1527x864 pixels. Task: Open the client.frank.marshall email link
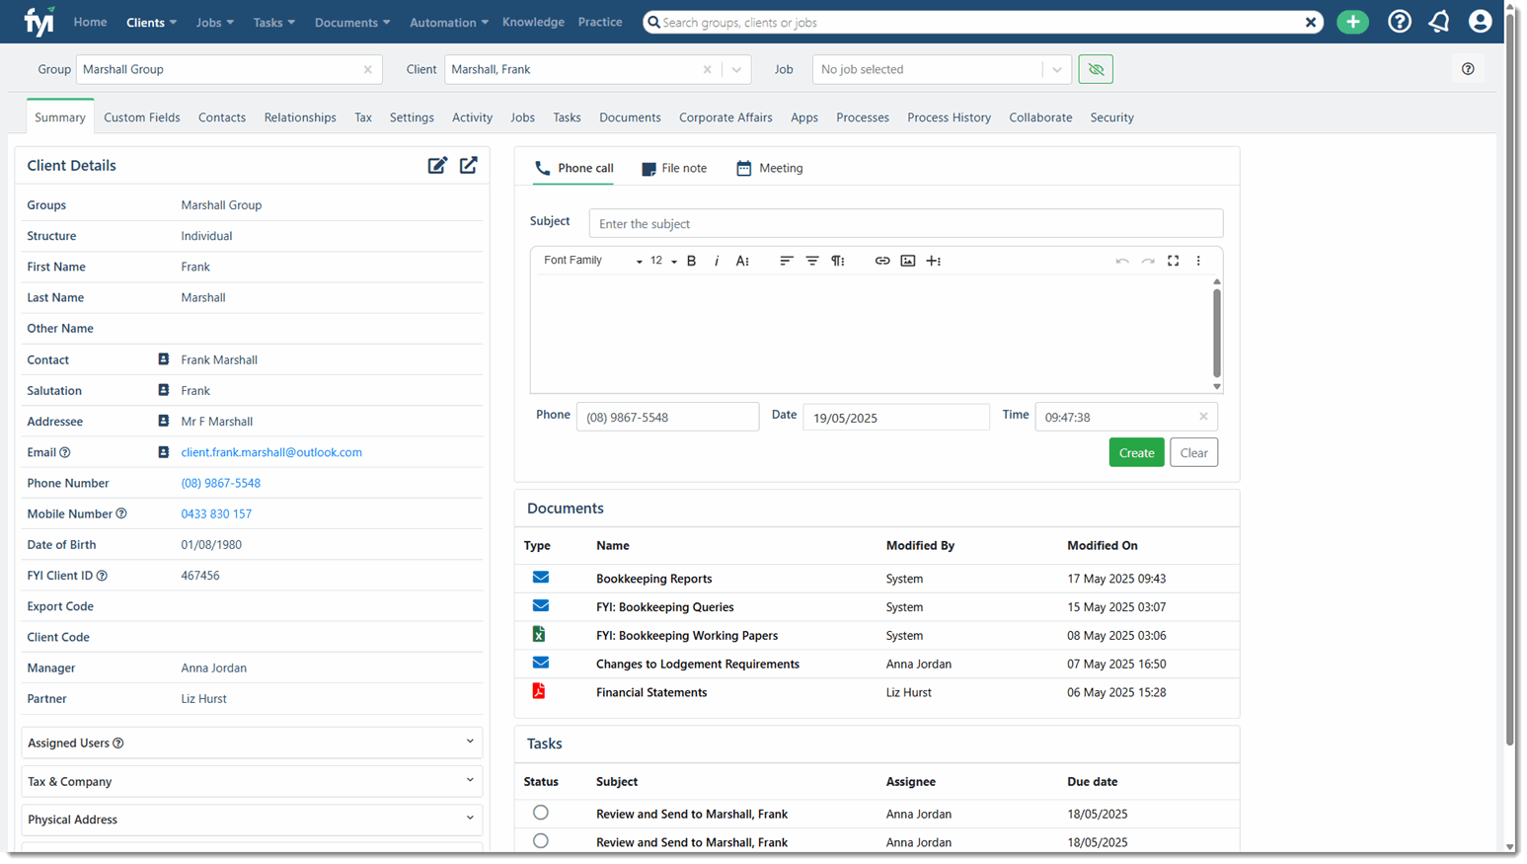coord(271,452)
